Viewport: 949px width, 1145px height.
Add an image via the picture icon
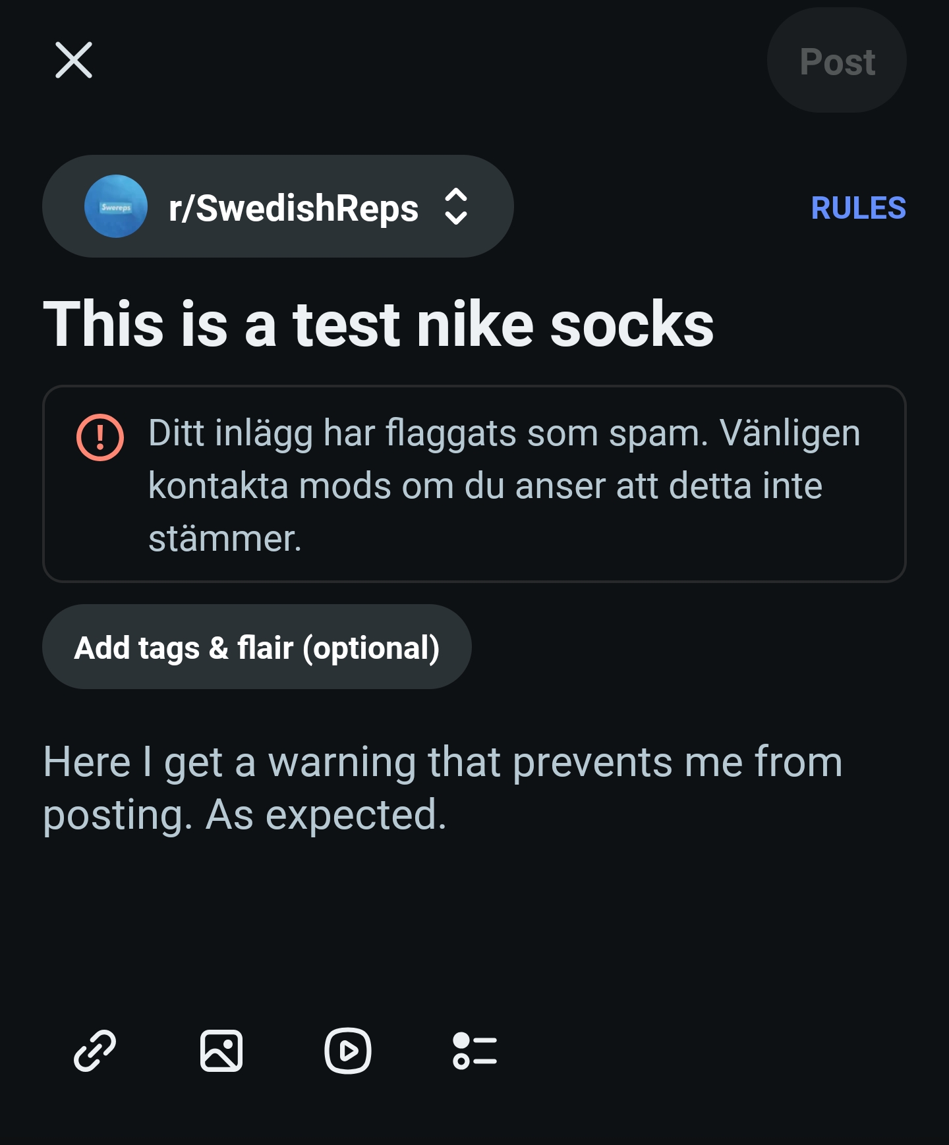click(x=221, y=1051)
